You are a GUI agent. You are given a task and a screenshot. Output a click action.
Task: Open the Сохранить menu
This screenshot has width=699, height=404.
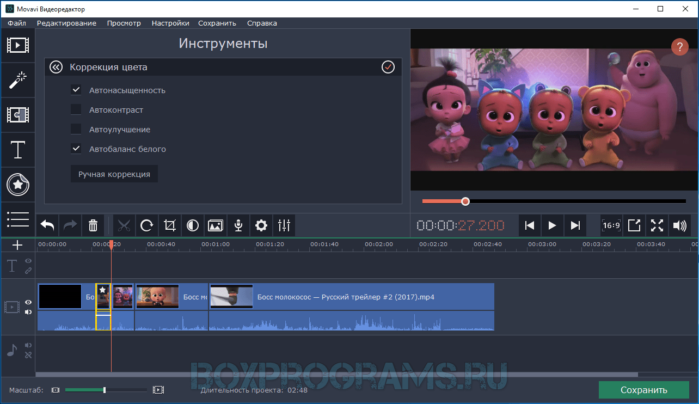(217, 23)
